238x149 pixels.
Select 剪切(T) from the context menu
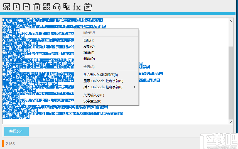[x=106, y=40]
